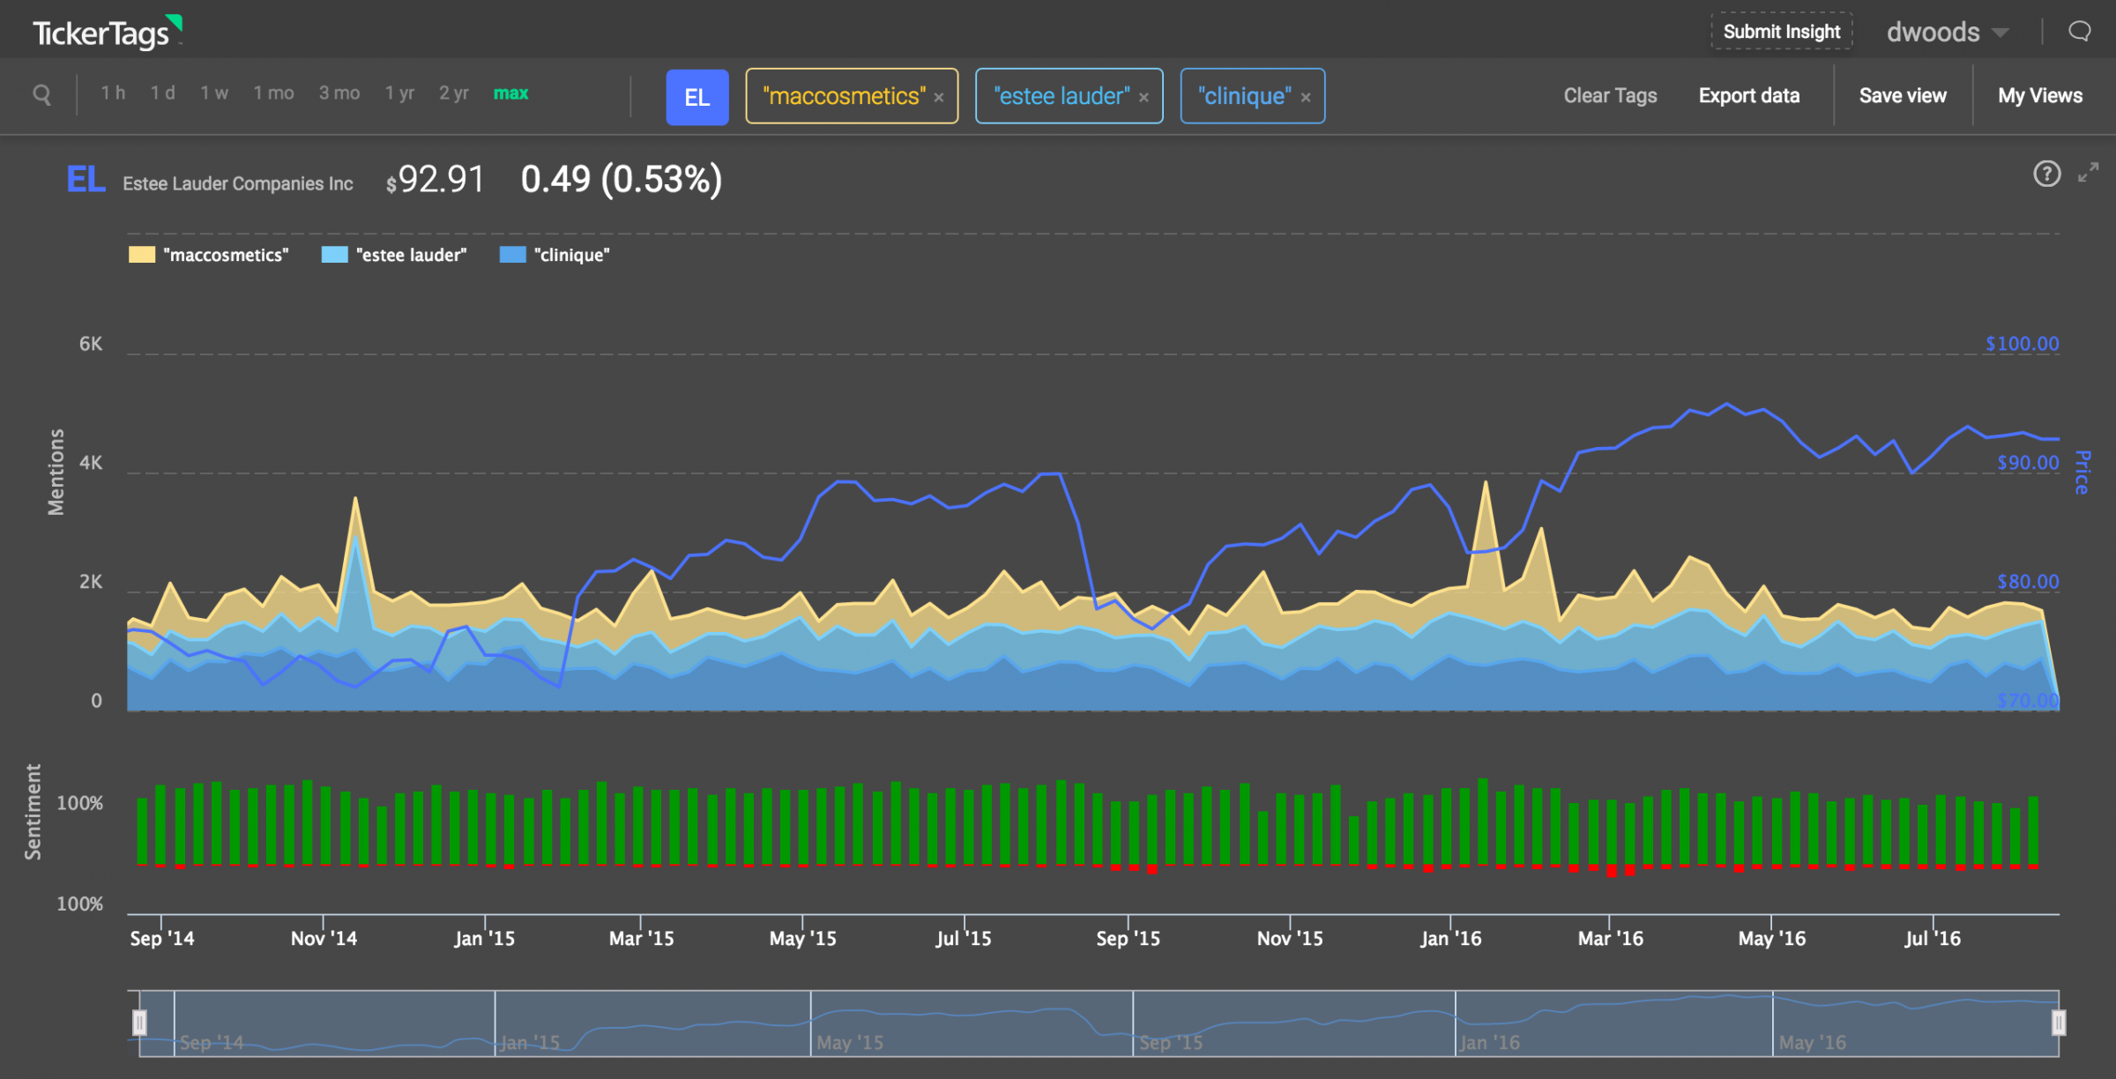This screenshot has height=1079, width=2116.
Task: Click Export data
Action: pyautogui.click(x=1749, y=95)
